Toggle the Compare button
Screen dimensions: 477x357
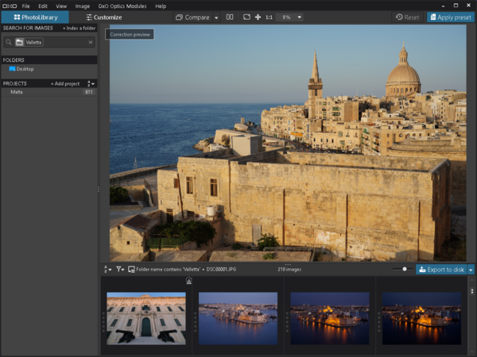[192, 17]
